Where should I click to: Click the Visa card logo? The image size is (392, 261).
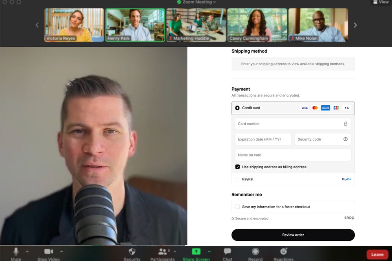[x=304, y=108]
